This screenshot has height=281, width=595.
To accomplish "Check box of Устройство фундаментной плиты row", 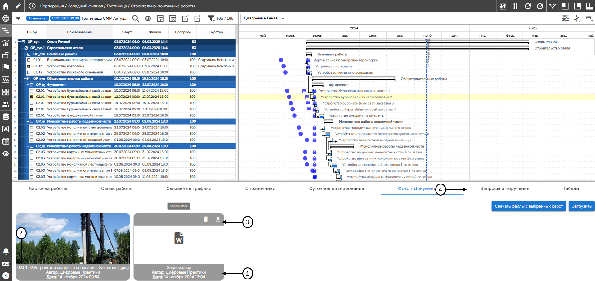I will [31, 115].
